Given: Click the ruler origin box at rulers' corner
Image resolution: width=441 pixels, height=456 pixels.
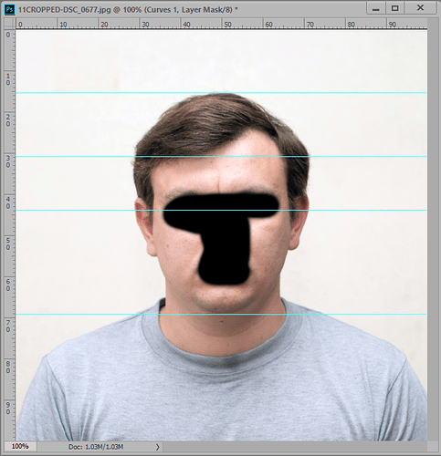Looking at the screenshot, I should pos(9,24).
